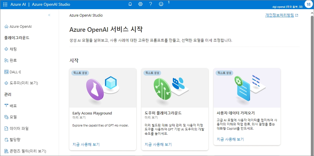This screenshot has width=314, height=156.
Task: Click the 데이터 파일 icon in sidebar
Action: coord(6,128)
